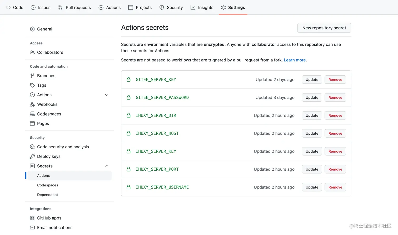
Task: Open the Pull requests tab
Action: pos(74,7)
